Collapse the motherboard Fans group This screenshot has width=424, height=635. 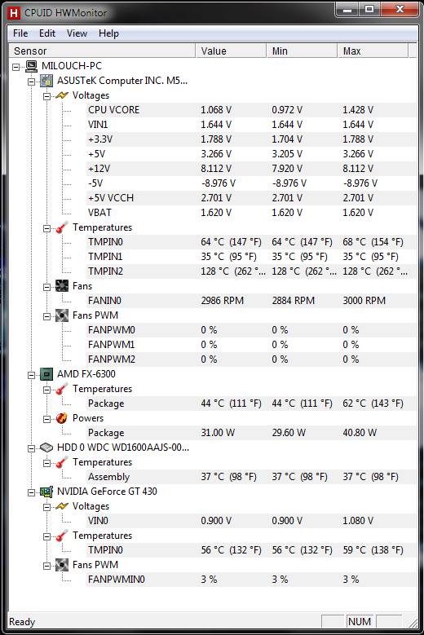47,287
